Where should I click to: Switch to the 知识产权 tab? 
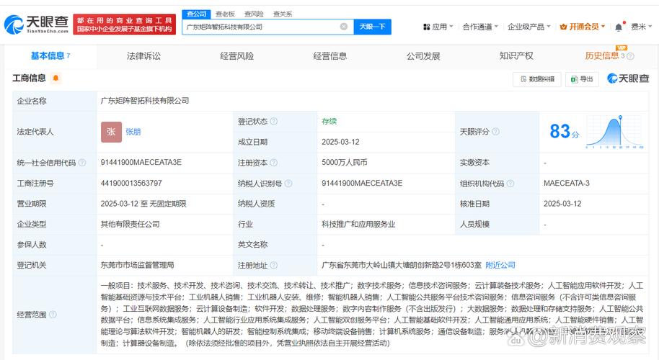click(x=516, y=56)
